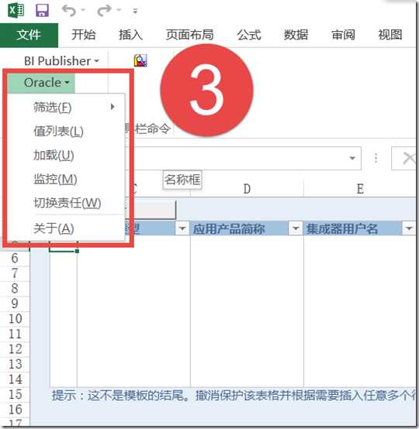This screenshot has height=429, width=419.
Task: Switch to the 公式 ribbon tab
Action: click(x=249, y=35)
